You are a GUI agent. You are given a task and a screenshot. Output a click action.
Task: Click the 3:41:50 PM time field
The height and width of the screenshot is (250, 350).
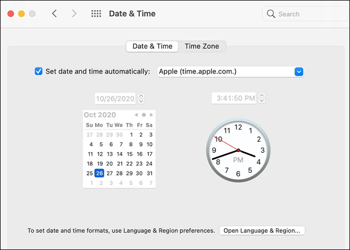coord(235,98)
